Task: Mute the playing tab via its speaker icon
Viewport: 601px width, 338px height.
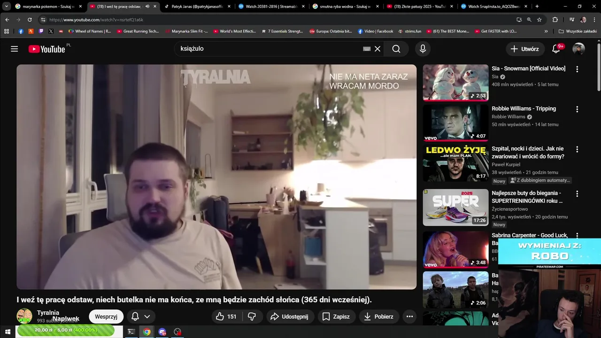Action: (x=147, y=7)
